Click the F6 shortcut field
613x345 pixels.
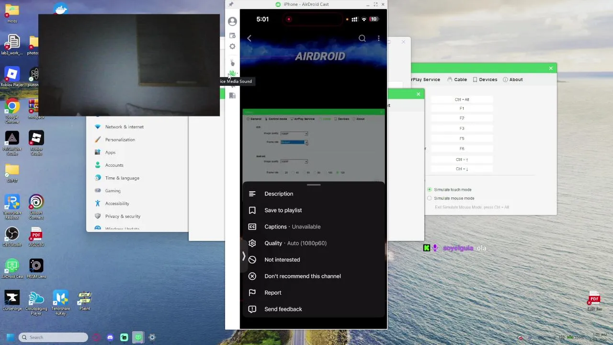462,149
